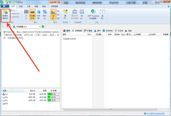
Task: Select the 已分配空间 allocated space mode
Action: pyautogui.click(x=32, y=14)
